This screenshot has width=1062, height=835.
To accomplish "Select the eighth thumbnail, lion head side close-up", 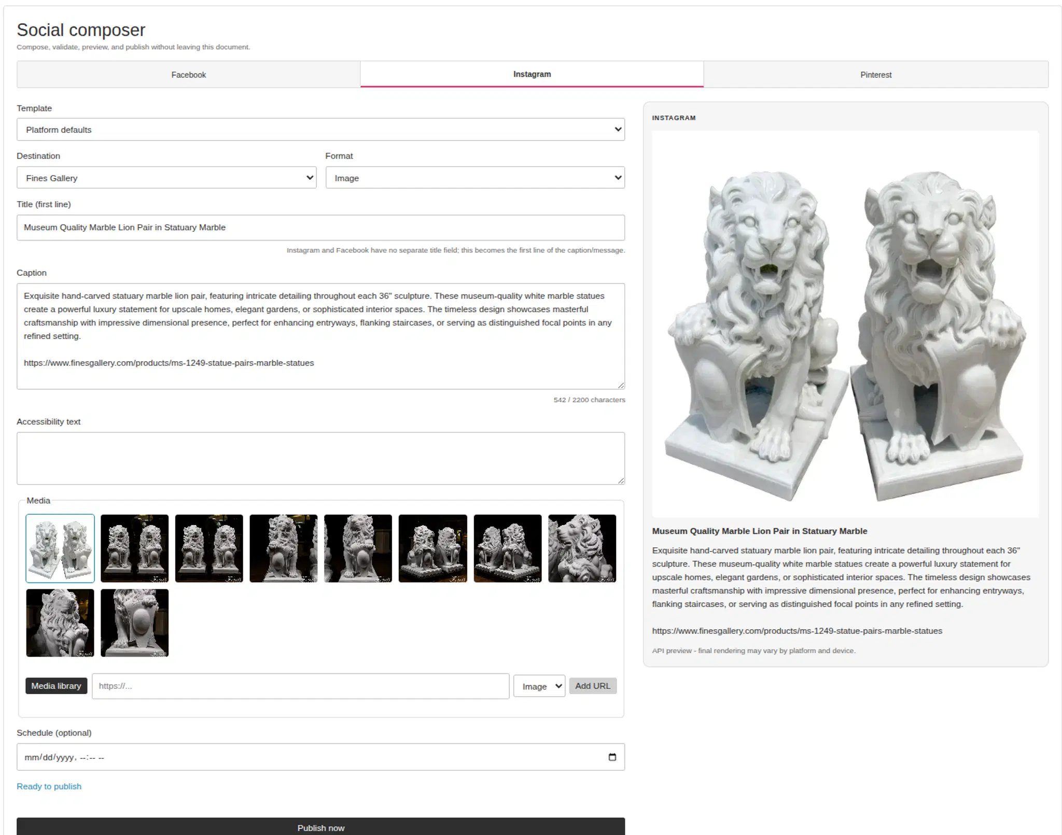I will coord(582,548).
